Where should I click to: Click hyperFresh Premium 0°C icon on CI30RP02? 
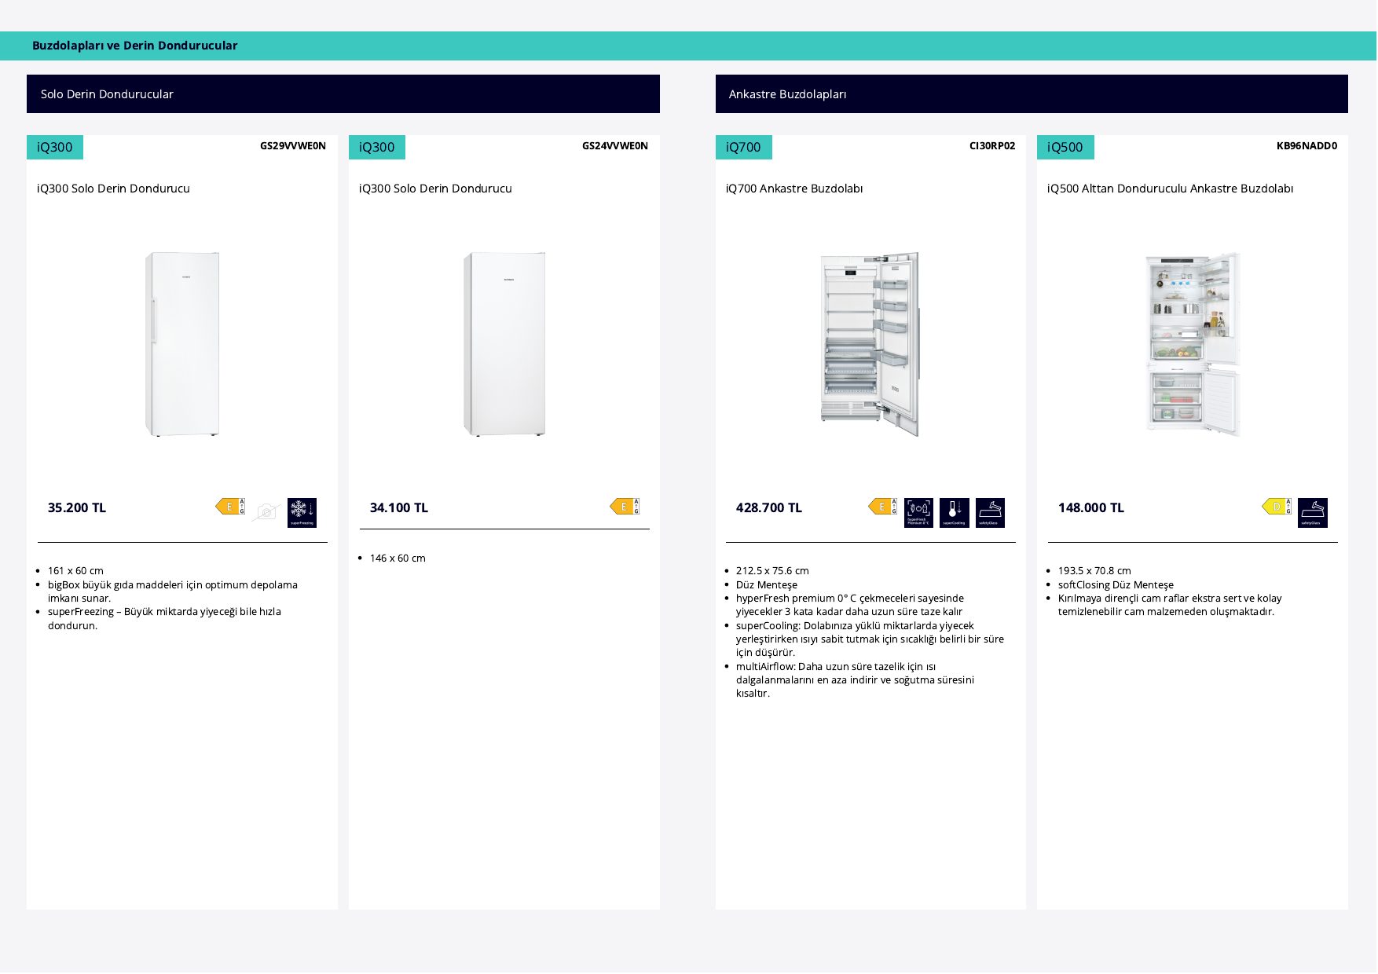point(918,513)
